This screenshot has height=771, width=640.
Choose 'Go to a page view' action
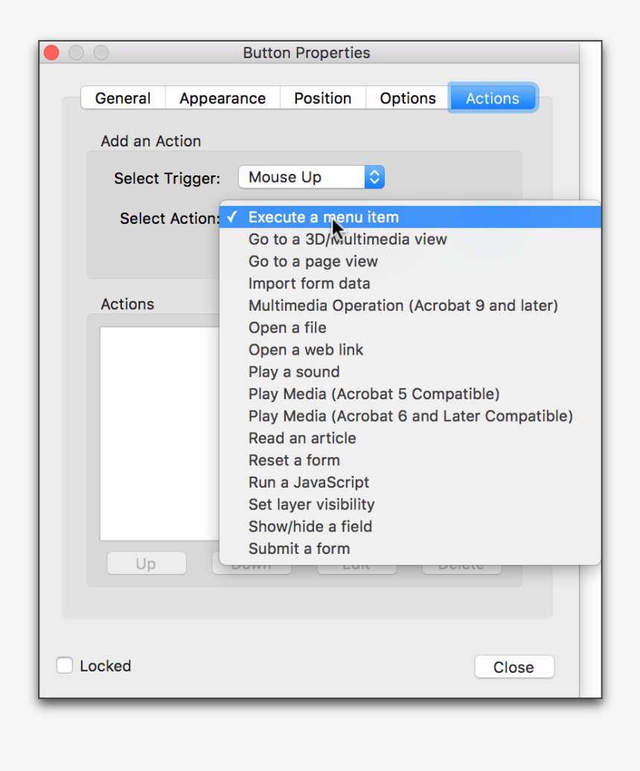pyautogui.click(x=313, y=262)
